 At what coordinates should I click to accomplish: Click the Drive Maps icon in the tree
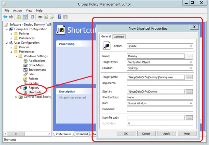[25, 65]
